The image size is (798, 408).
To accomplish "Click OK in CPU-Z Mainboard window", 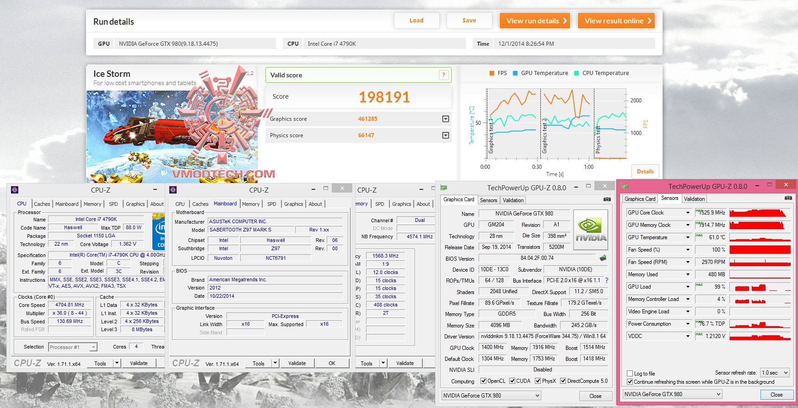I will 332,363.
